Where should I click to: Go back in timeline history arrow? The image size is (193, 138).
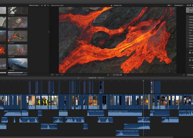(x=78, y=78)
